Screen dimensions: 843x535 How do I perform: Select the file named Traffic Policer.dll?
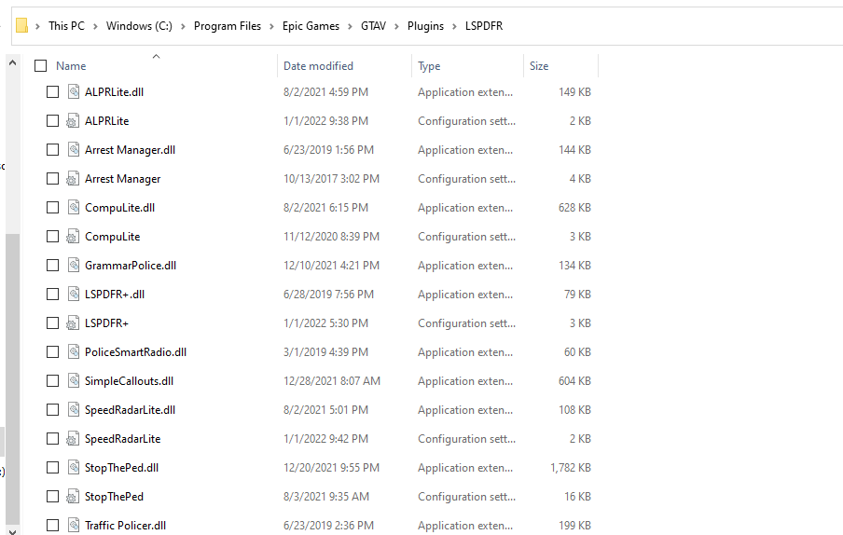pos(125,526)
